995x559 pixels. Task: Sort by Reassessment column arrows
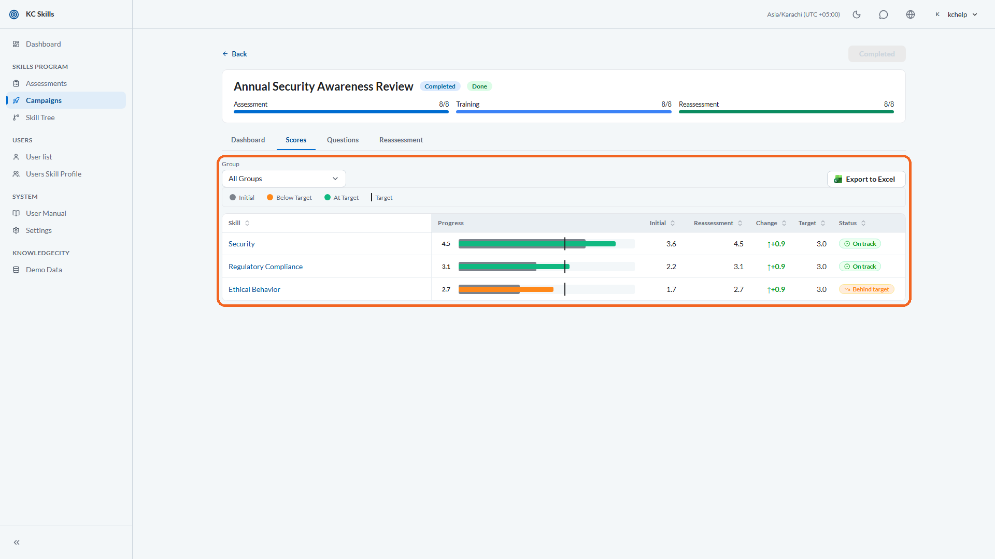pos(740,223)
